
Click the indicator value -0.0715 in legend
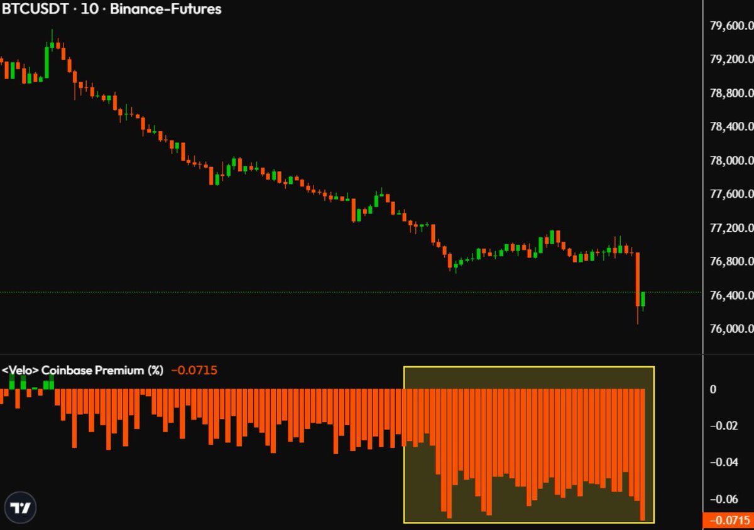point(194,370)
